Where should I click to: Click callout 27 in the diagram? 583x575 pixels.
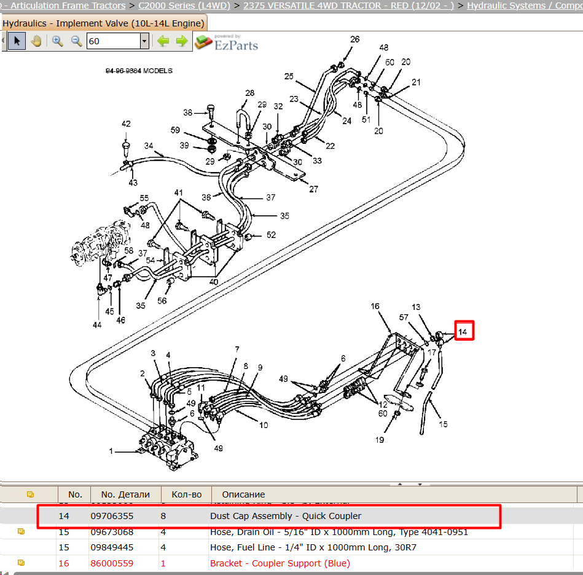[313, 189]
